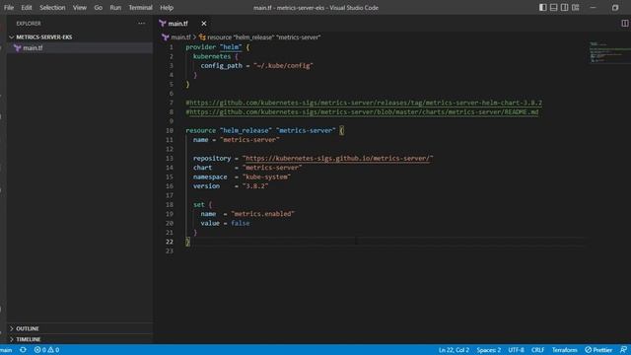Open the Selection menu
Screen dimensions: 631x355
(x=52, y=8)
